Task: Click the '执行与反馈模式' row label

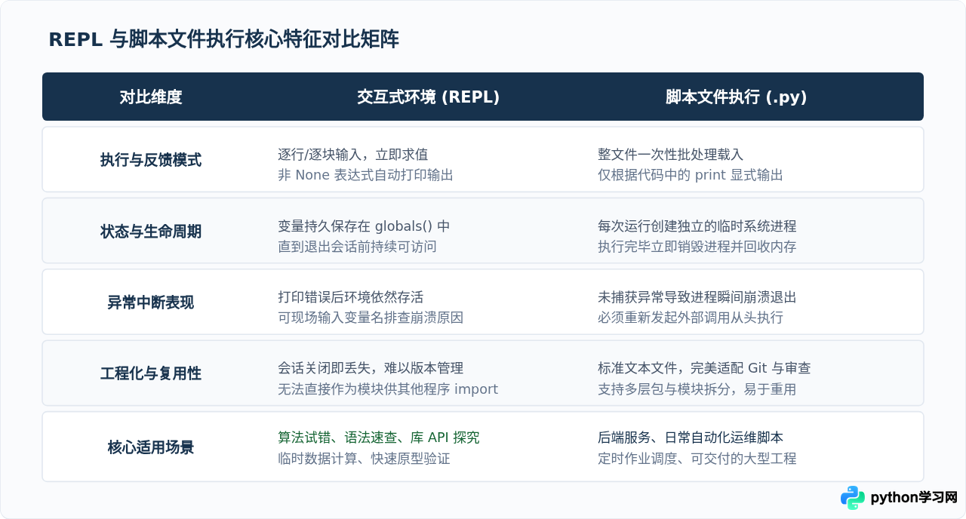Action: [x=151, y=160]
